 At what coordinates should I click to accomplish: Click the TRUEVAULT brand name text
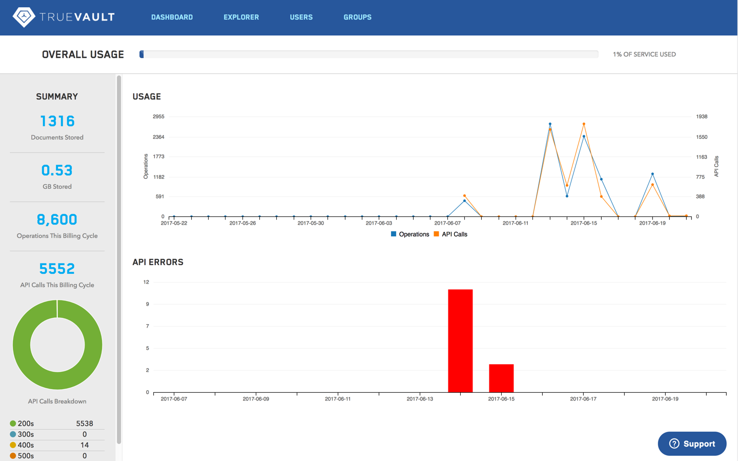coord(77,17)
